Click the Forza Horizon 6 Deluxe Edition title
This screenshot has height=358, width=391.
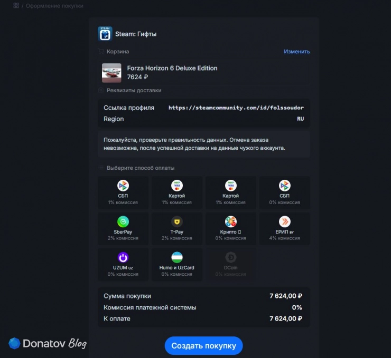tap(172, 68)
